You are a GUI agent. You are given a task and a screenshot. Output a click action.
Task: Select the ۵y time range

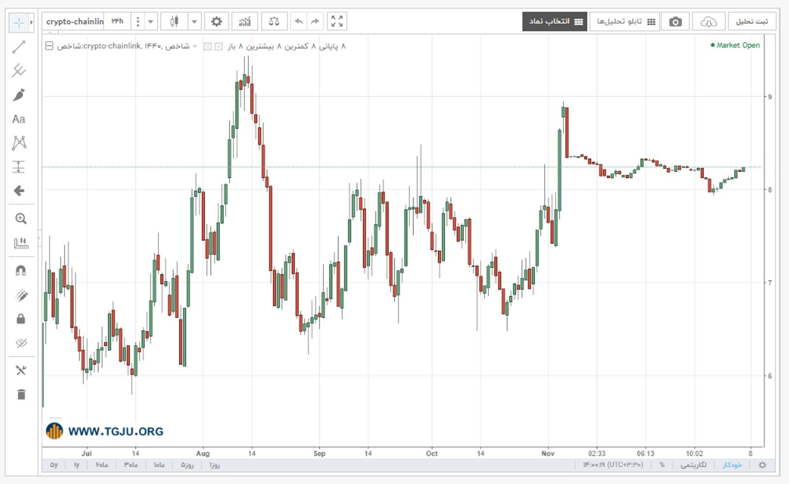[54, 465]
